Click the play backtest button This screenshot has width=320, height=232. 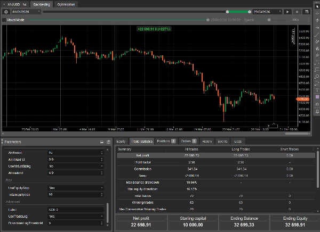[287, 11]
